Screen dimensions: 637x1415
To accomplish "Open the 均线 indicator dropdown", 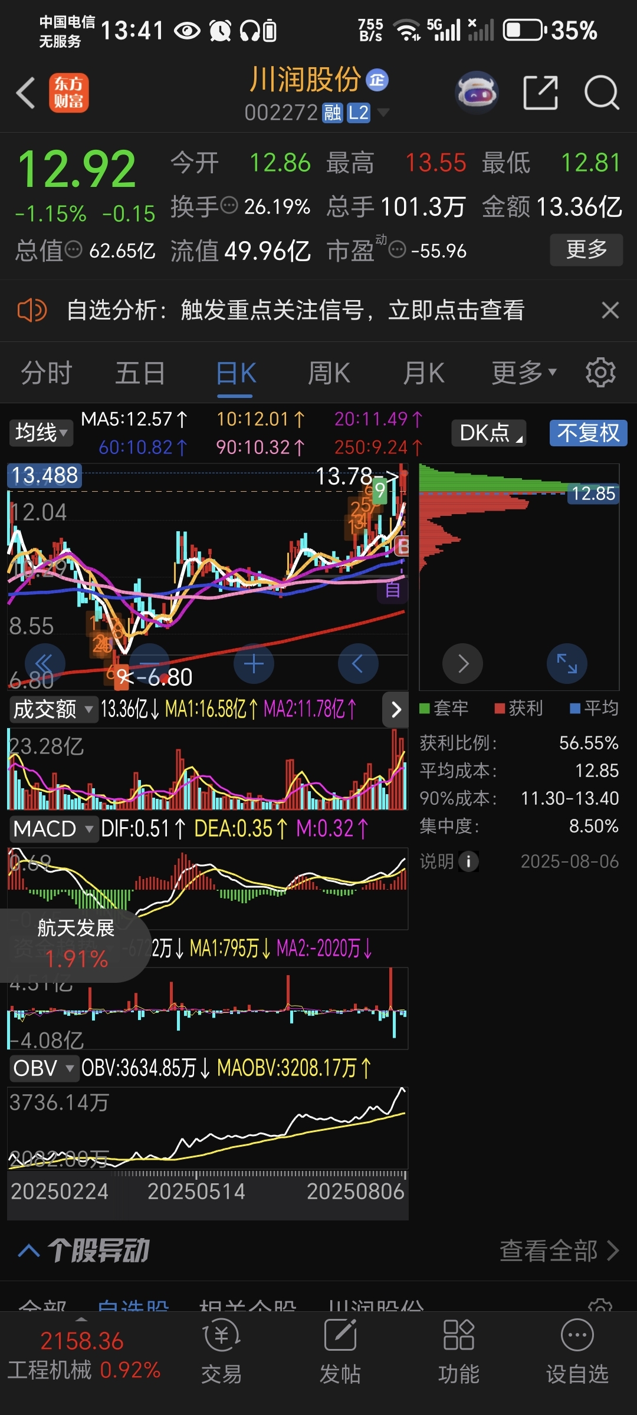I will (x=41, y=433).
